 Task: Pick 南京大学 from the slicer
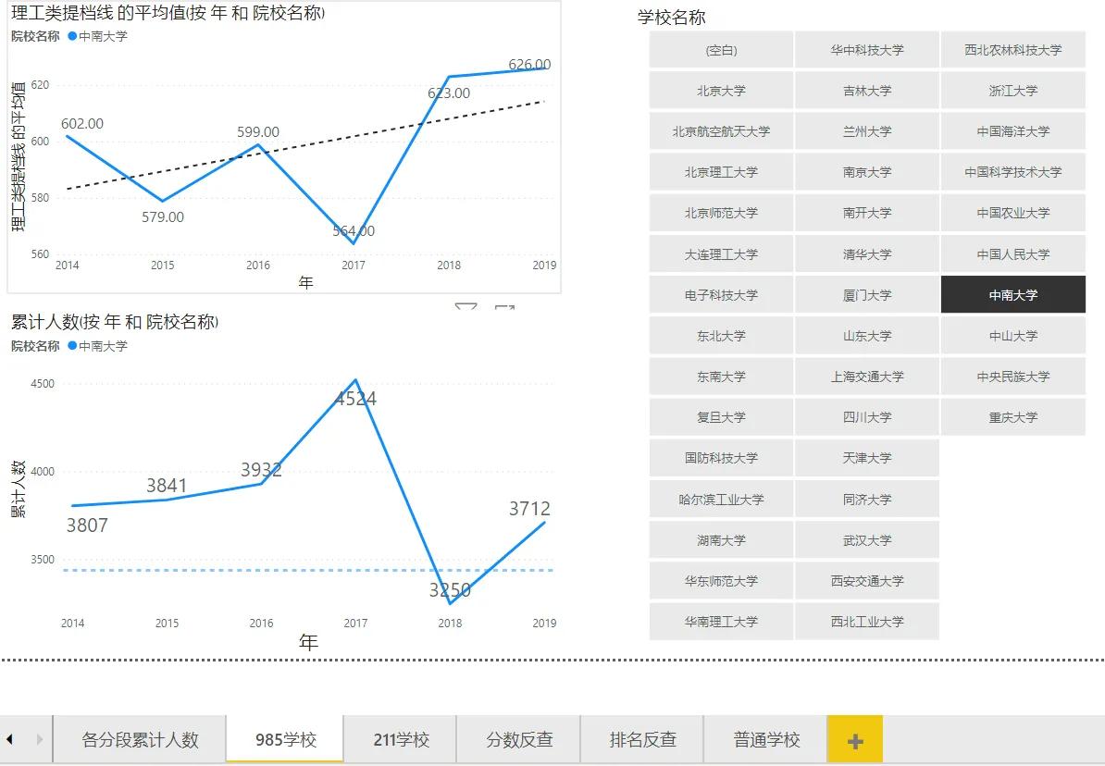pyautogui.click(x=867, y=173)
